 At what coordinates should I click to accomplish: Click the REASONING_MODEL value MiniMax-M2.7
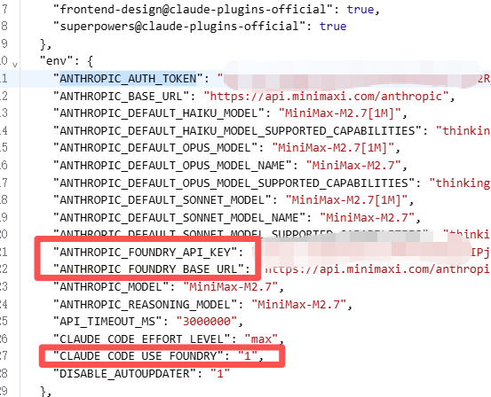tap(298, 304)
